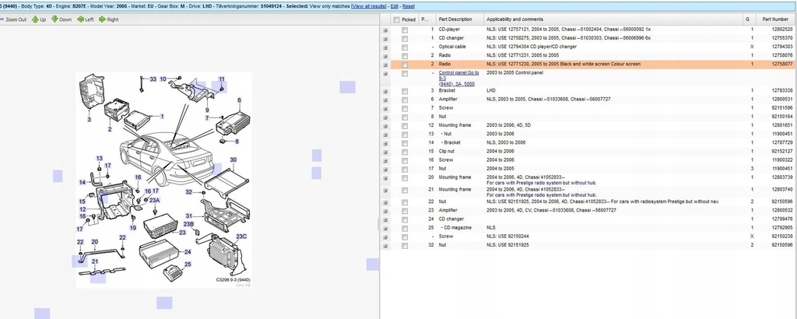The image size is (797, 319).
Task: Select 'Clip nut' description cell
Action: click(x=448, y=152)
